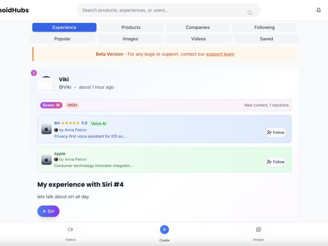The height and width of the screenshot is (246, 328).
Task: Open post title My experience with Siri #4
Action: [80, 184]
